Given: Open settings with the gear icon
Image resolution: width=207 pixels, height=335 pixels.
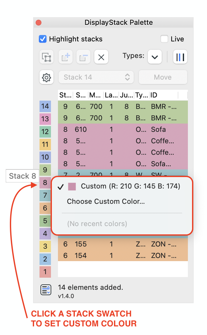Looking at the screenshot, I should (x=46, y=77).
